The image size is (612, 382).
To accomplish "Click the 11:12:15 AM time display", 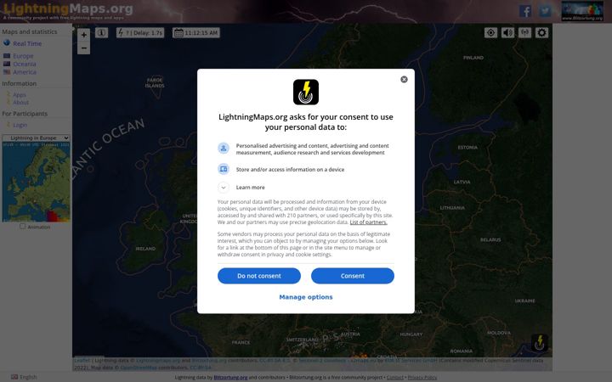I will 196,33.
